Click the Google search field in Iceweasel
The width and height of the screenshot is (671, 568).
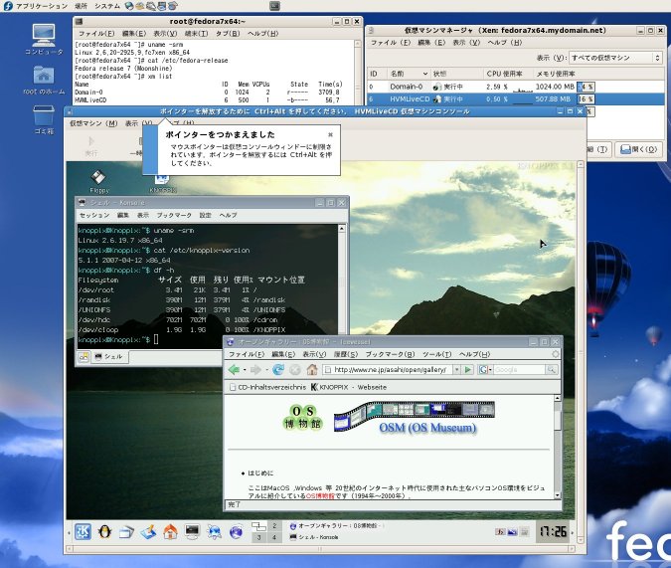[519, 369]
